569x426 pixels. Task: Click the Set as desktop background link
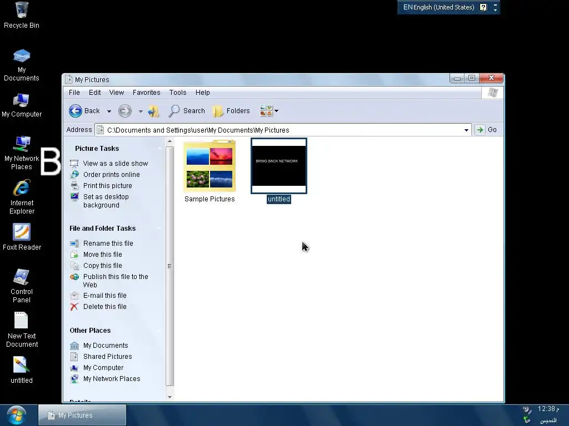106,201
